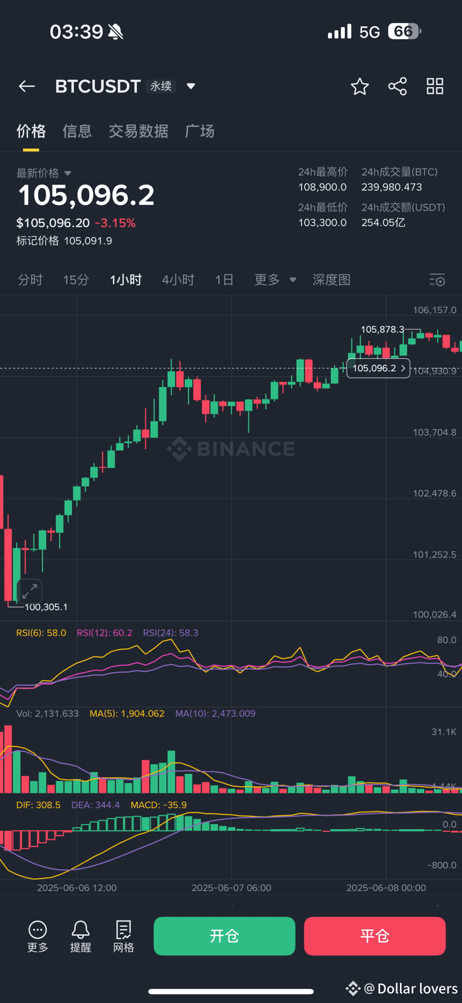462x1003 pixels.
Task: Go back using the left arrow
Action: pyautogui.click(x=27, y=86)
